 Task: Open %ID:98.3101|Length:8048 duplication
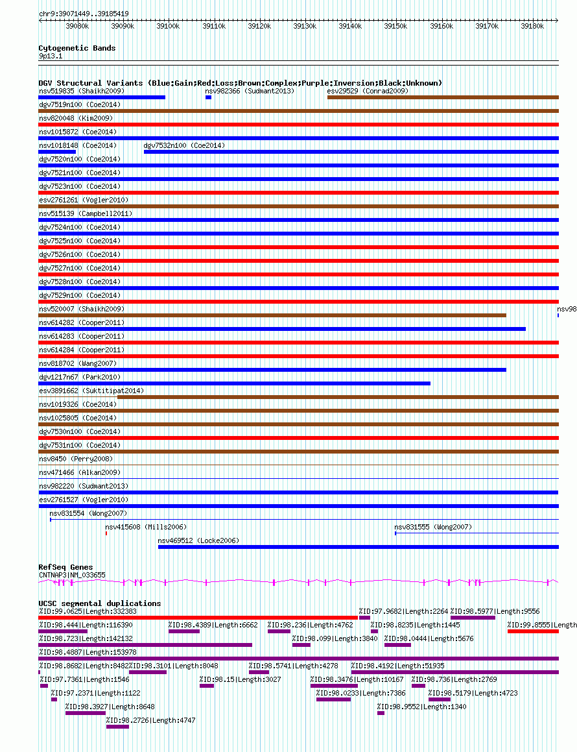pos(174,666)
